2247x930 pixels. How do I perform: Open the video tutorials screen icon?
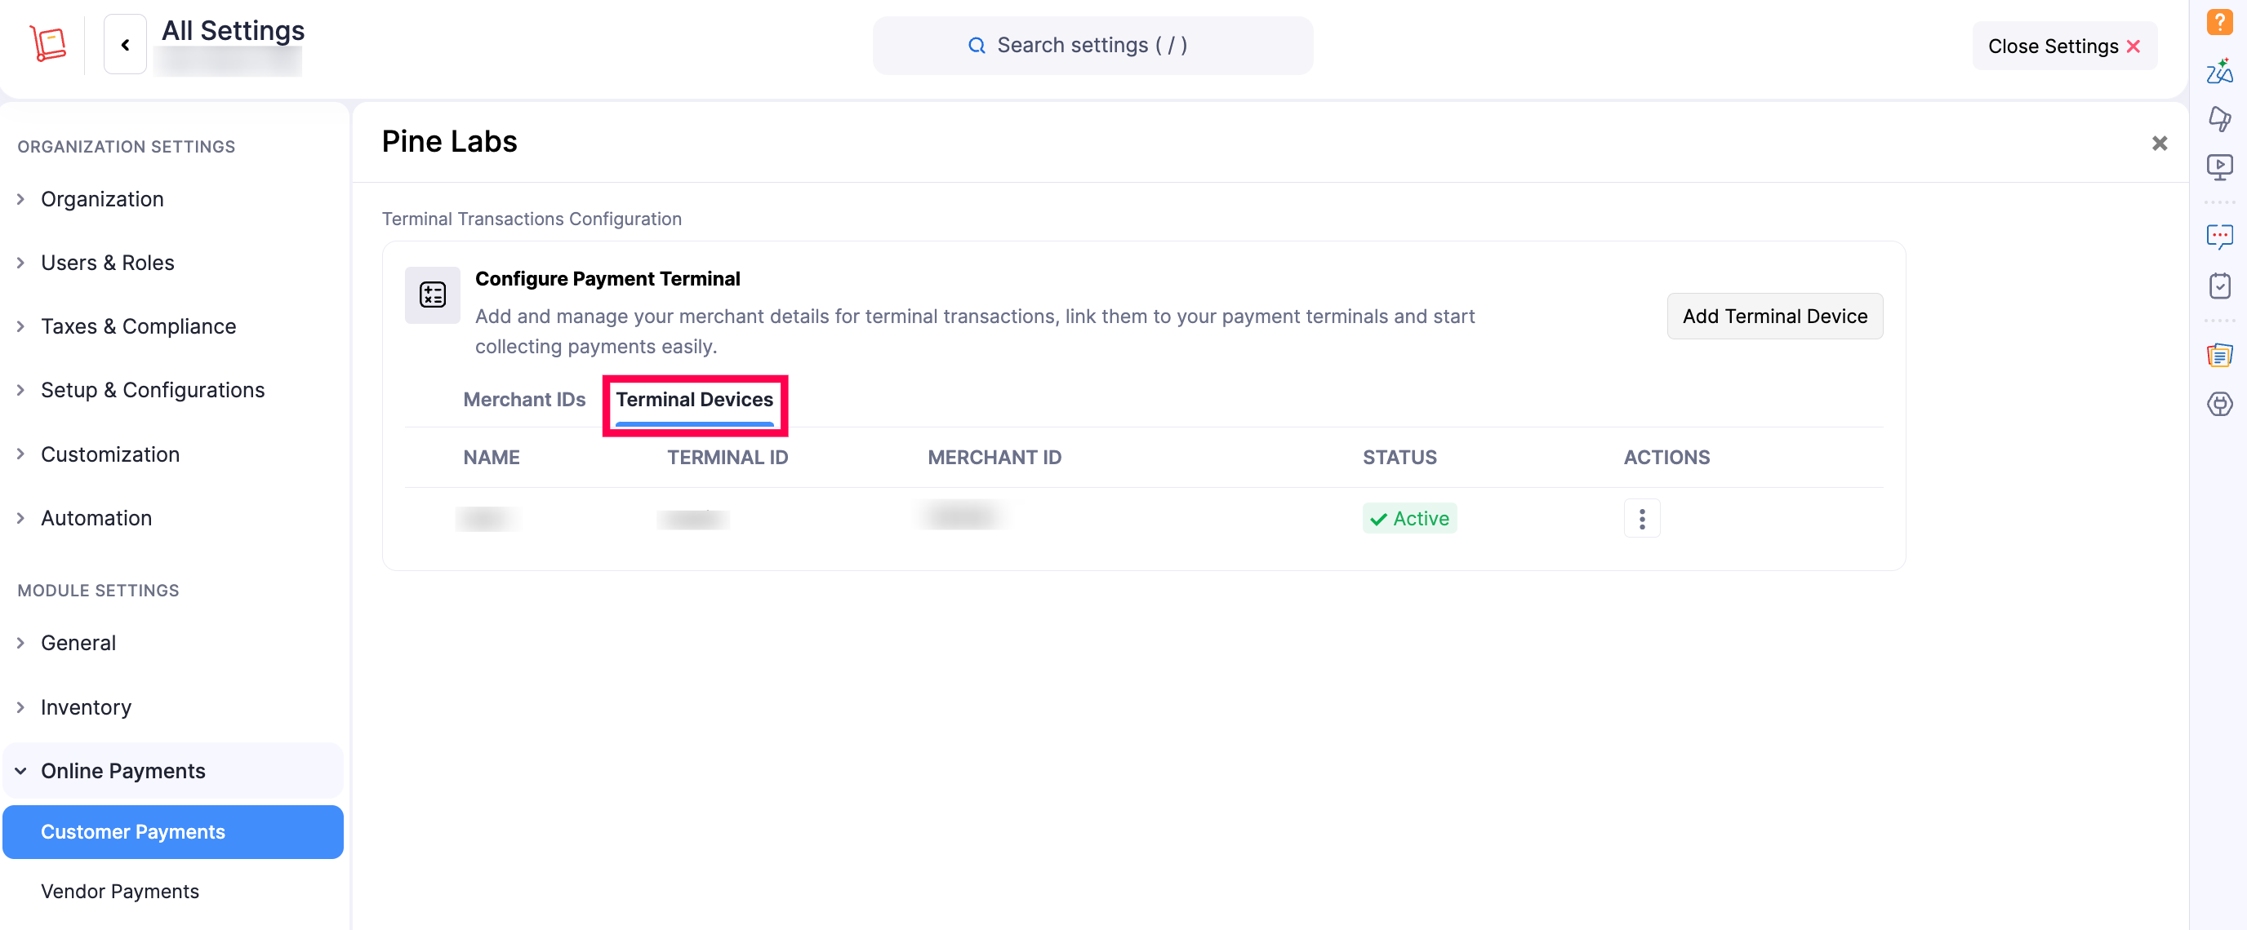coord(2219,166)
